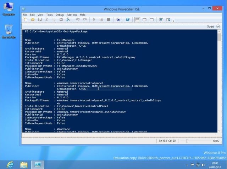Open the Debug menu
The height and width of the screenshot is (169, 227).
coord(60,15)
